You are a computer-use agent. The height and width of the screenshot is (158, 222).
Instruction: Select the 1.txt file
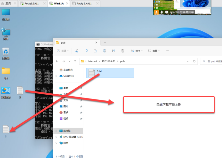(99, 73)
